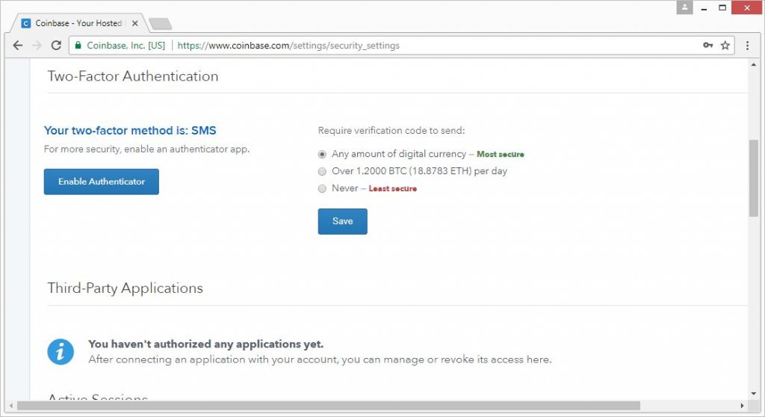Click the browser forward arrow
The image size is (765, 417).
pos(37,46)
